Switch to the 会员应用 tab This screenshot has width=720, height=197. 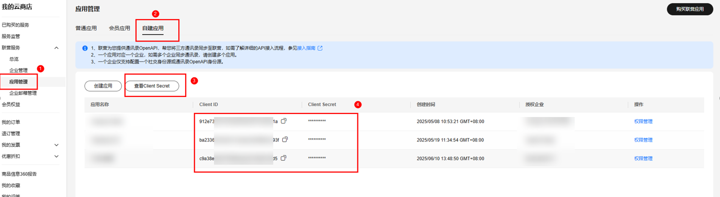[x=119, y=28]
